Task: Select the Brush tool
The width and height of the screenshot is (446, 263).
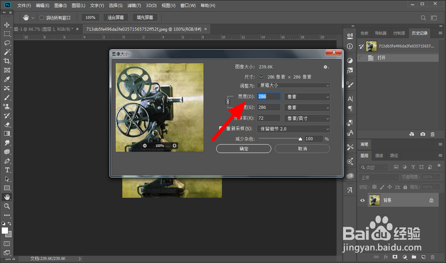Action: [7, 97]
